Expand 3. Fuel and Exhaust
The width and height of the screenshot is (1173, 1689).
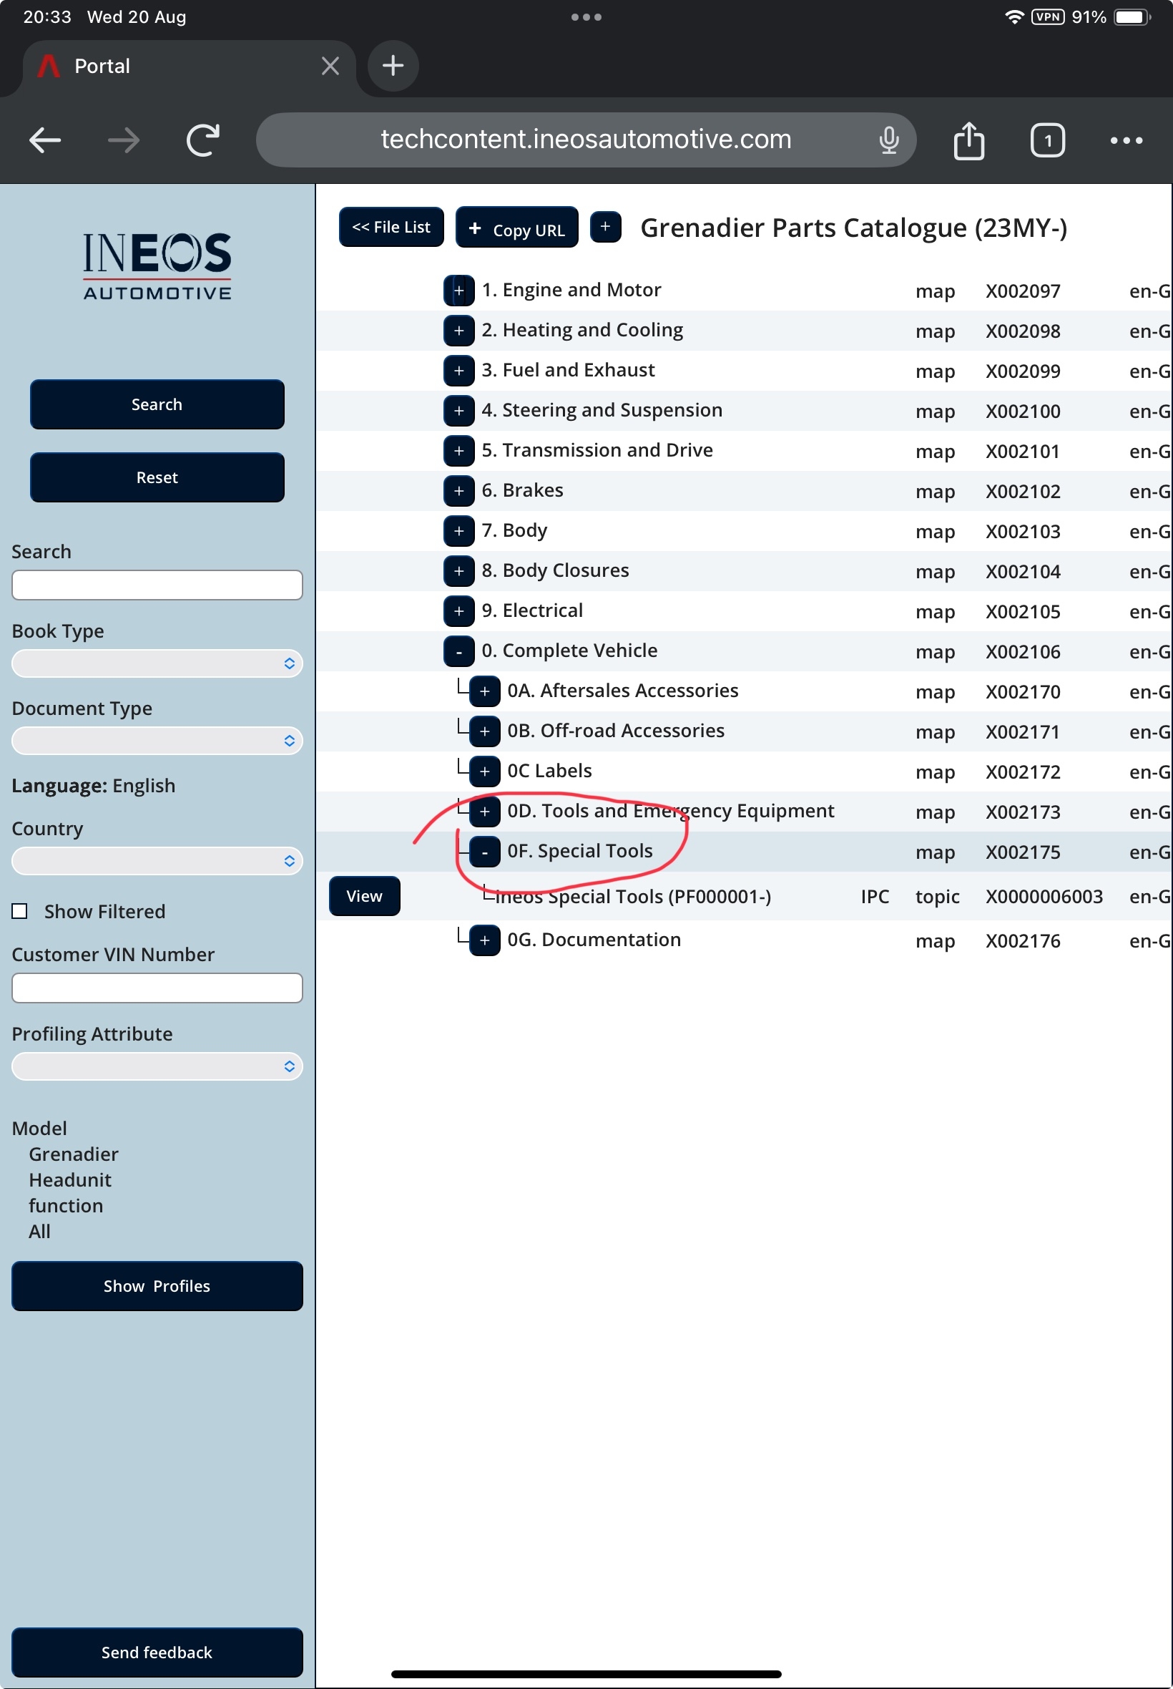pyautogui.click(x=458, y=371)
